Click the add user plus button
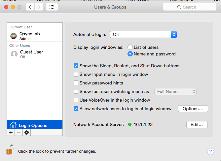 click(x=11, y=132)
